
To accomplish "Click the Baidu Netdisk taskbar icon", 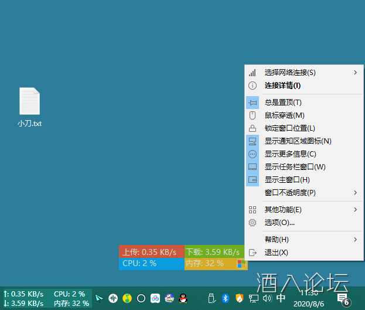I will (155, 298).
